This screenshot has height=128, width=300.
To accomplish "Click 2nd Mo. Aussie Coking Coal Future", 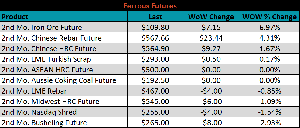I will (x=59, y=80).
